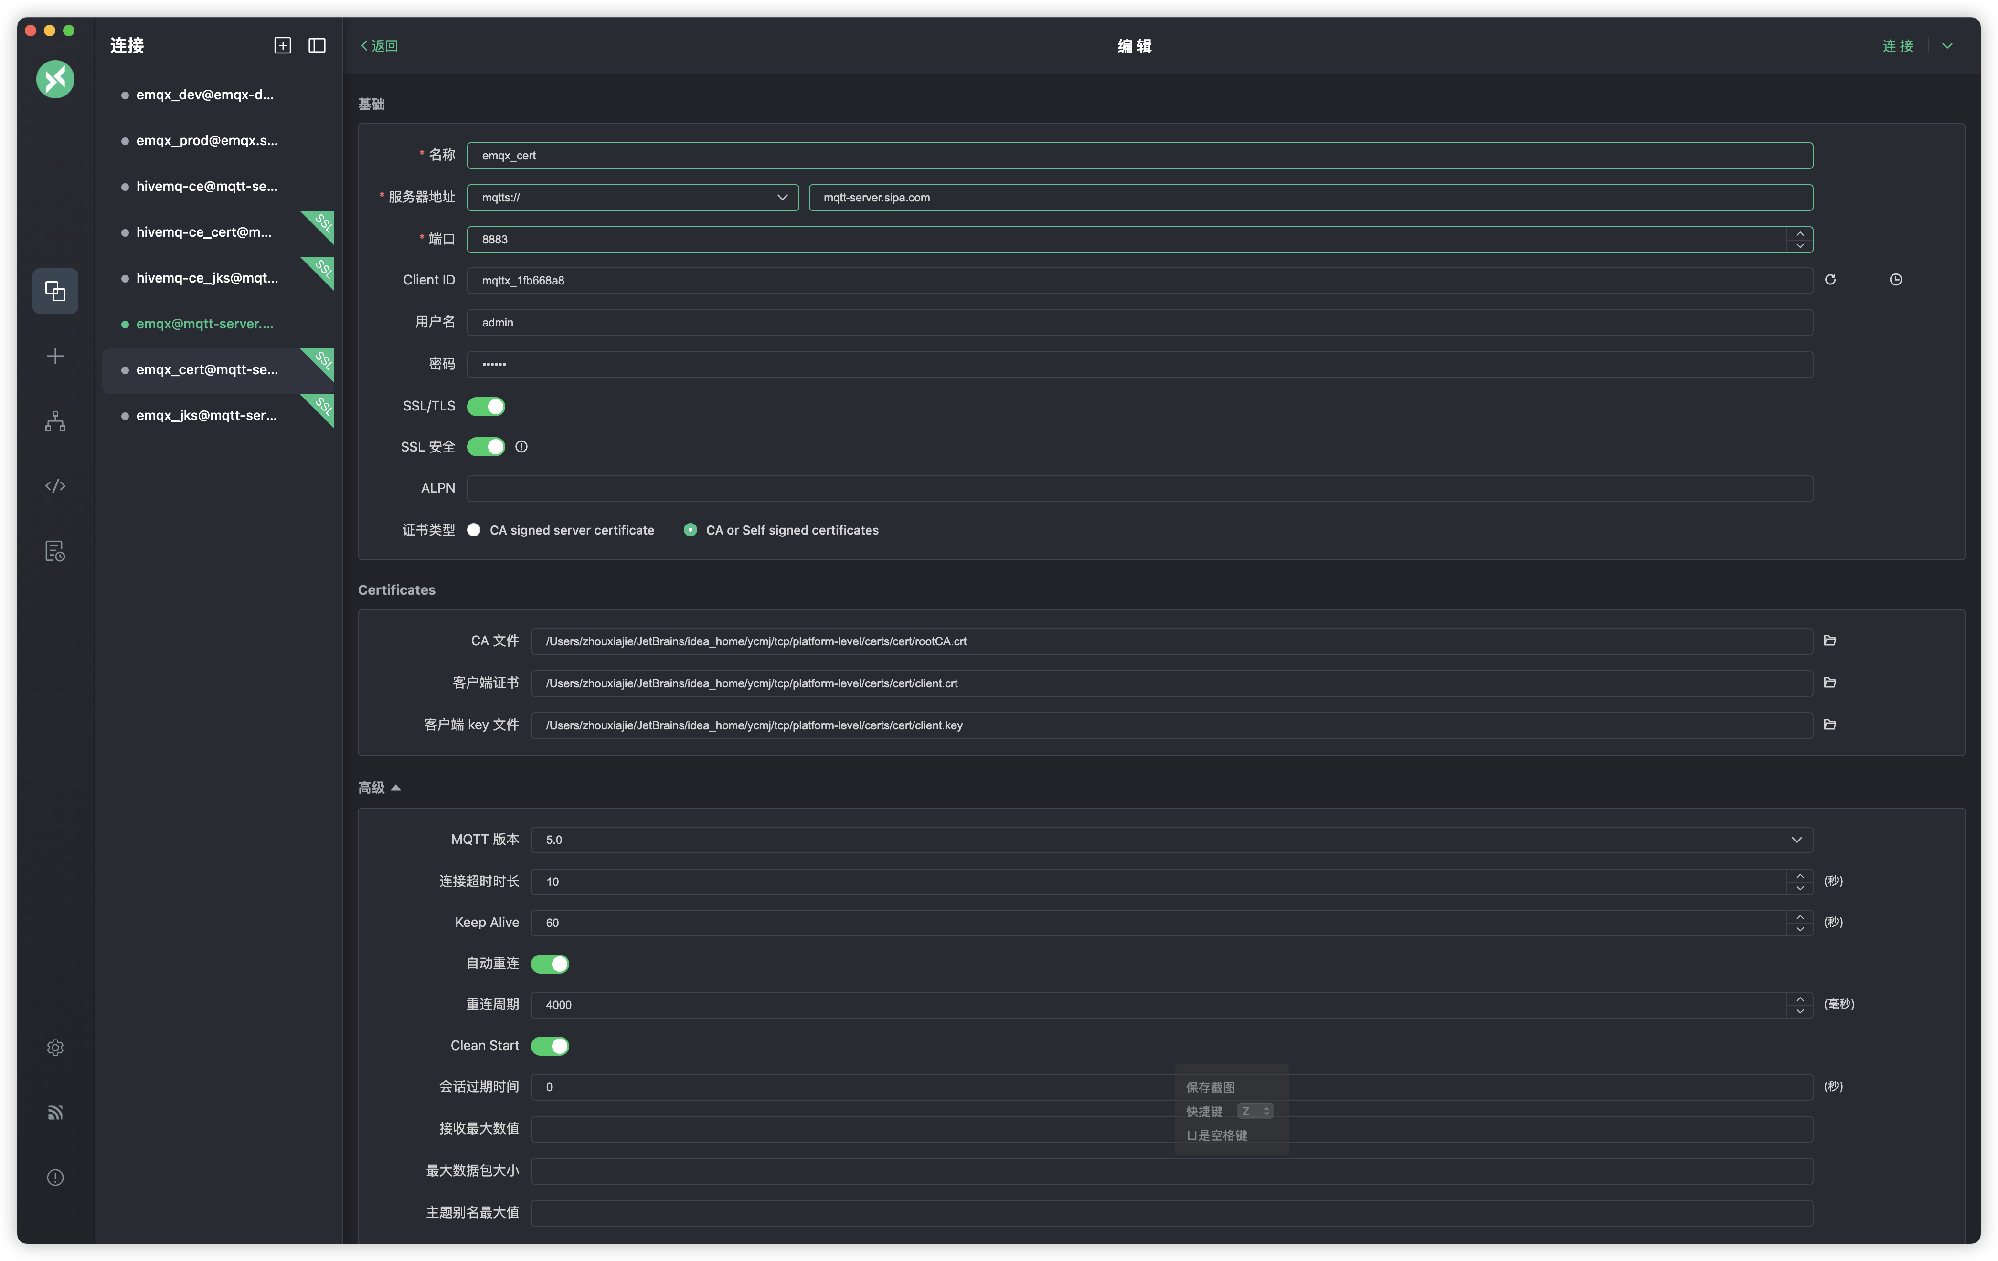This screenshot has height=1261, width=1998.
Task: Open the About info sidebar icon
Action: (55, 1178)
